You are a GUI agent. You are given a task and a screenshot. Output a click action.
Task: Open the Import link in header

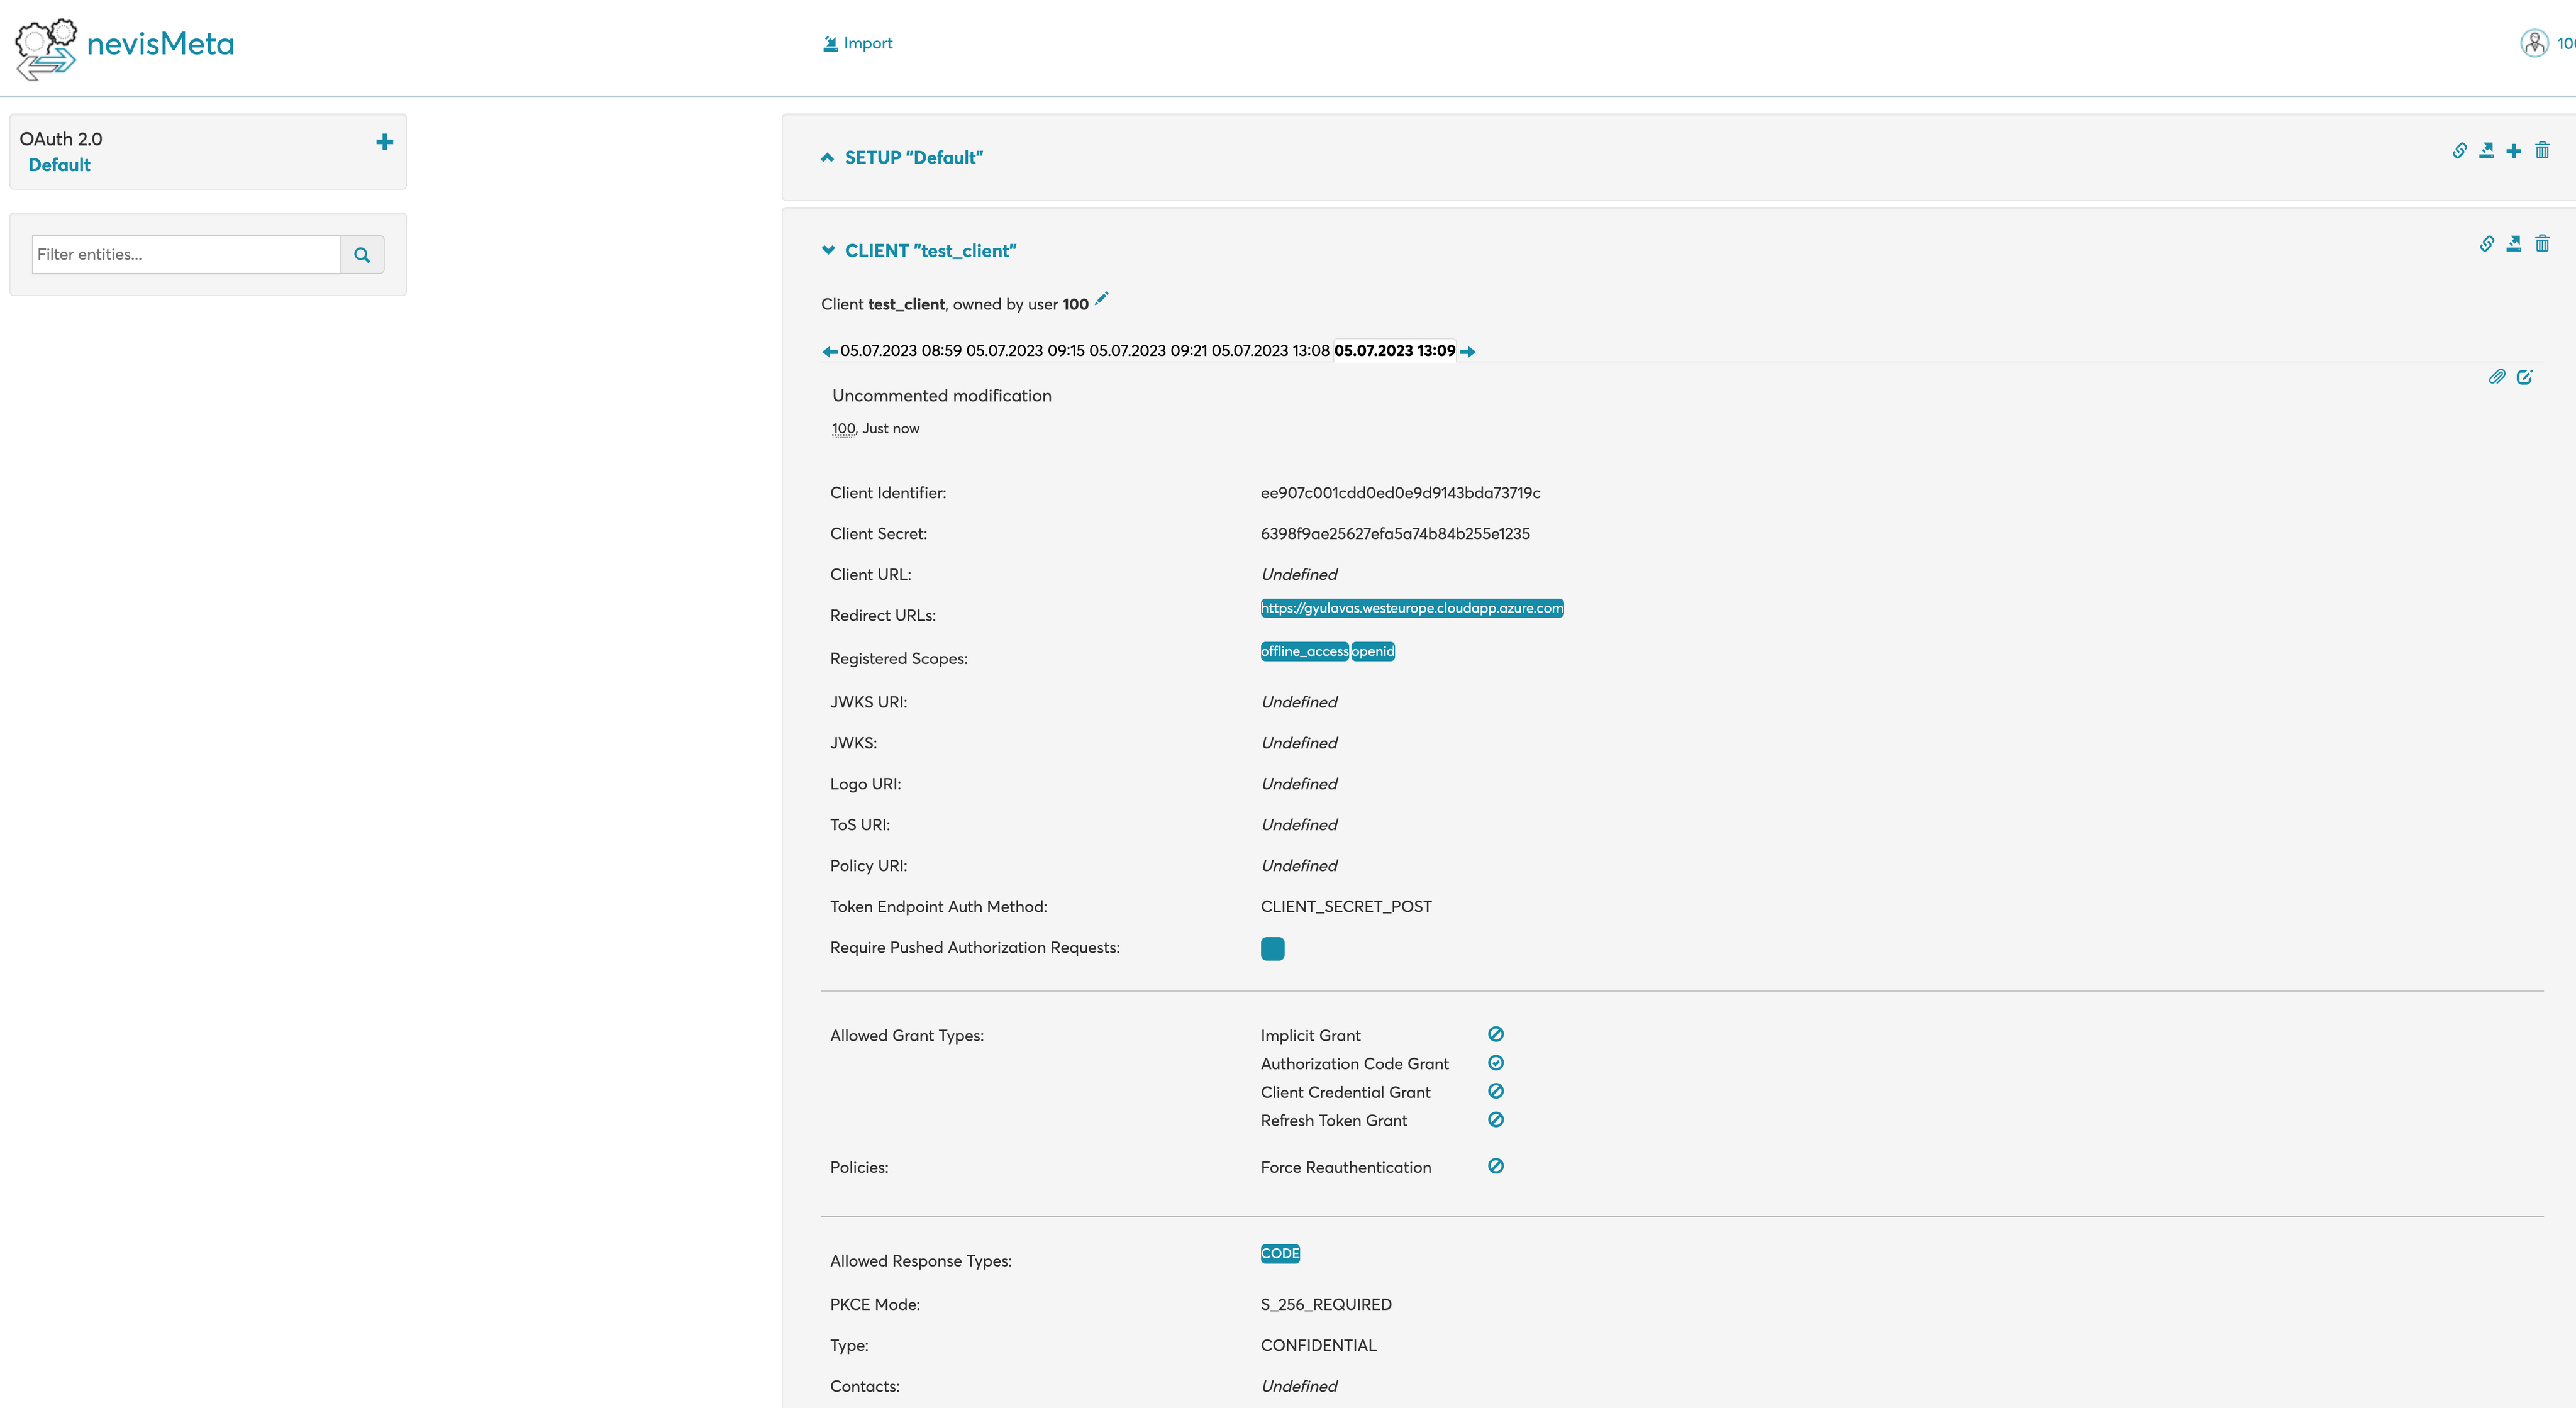[858, 43]
